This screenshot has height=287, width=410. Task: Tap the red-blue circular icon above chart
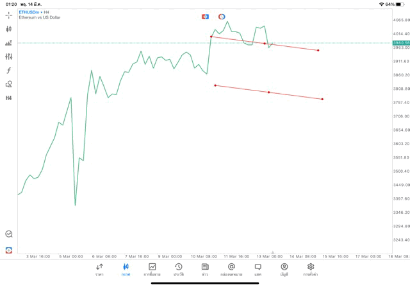(222, 17)
